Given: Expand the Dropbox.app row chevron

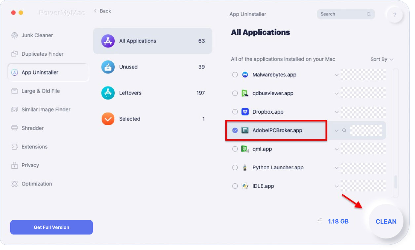Looking at the screenshot, I should coord(336,112).
